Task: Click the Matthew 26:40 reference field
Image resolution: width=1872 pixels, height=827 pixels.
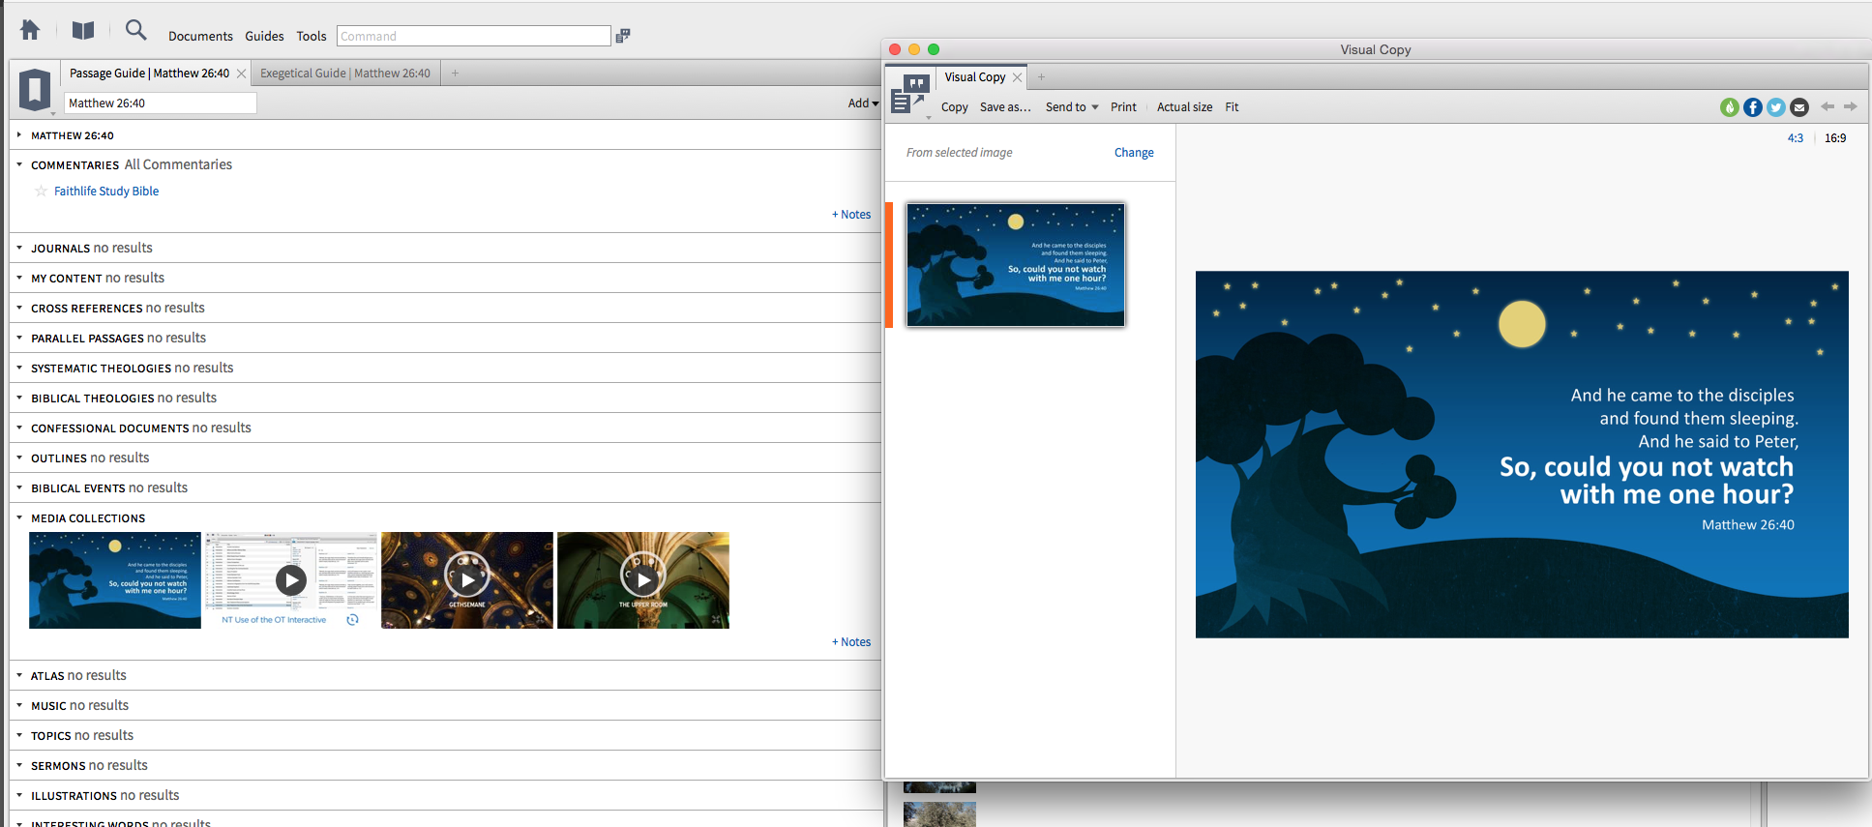Action: [x=161, y=103]
